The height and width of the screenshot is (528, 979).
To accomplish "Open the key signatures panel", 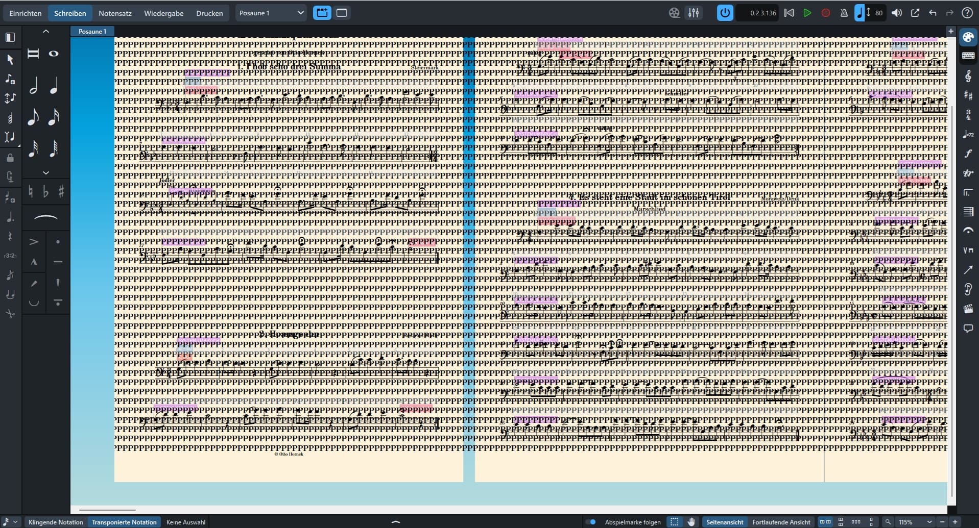I will 968,95.
